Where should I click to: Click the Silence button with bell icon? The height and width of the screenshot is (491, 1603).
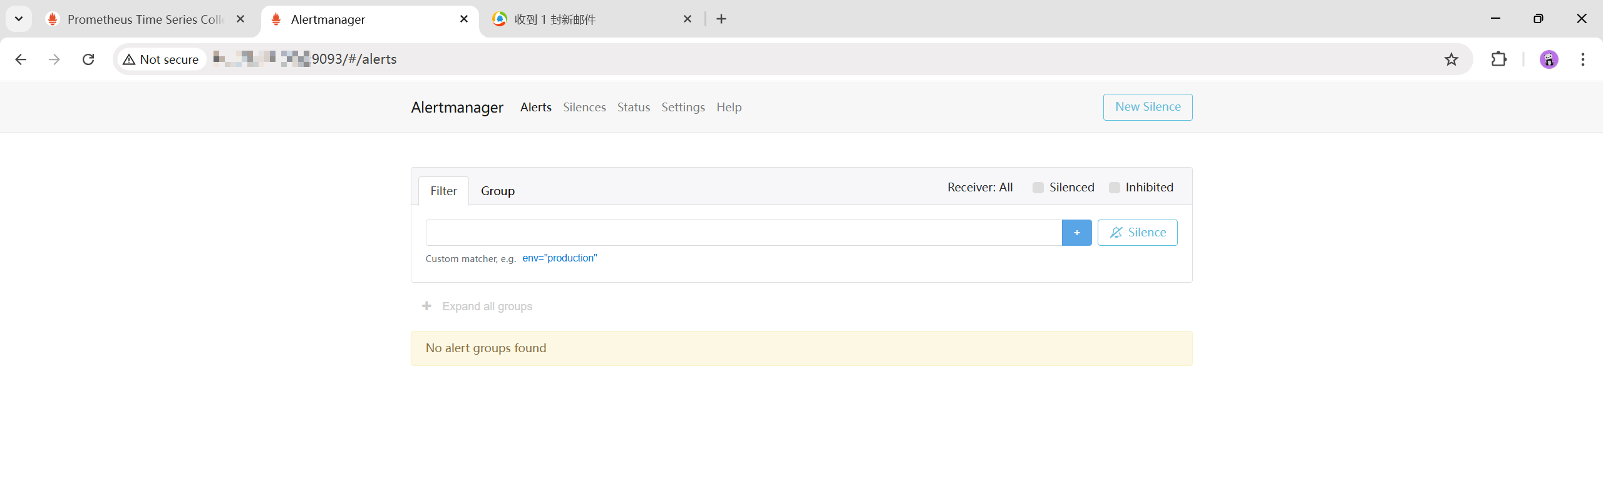pyautogui.click(x=1138, y=233)
